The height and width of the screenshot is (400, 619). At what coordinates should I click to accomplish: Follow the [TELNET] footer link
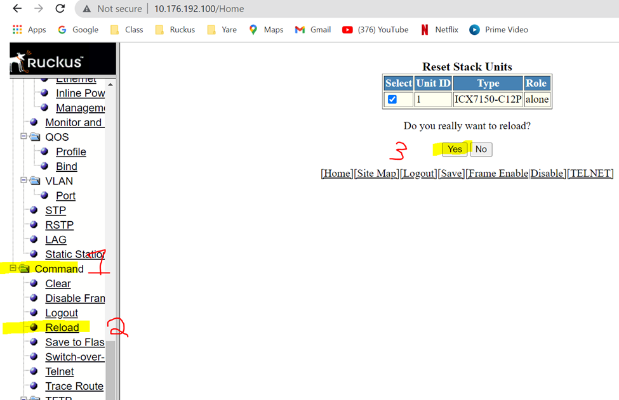click(590, 174)
